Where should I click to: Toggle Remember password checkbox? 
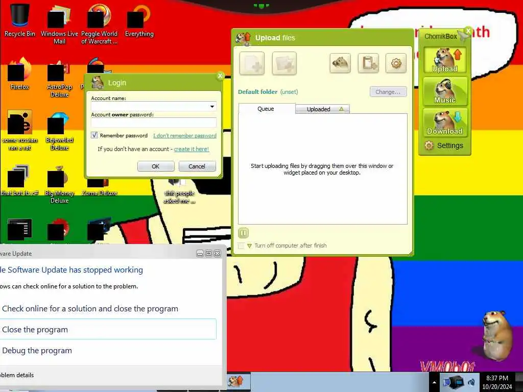point(94,135)
